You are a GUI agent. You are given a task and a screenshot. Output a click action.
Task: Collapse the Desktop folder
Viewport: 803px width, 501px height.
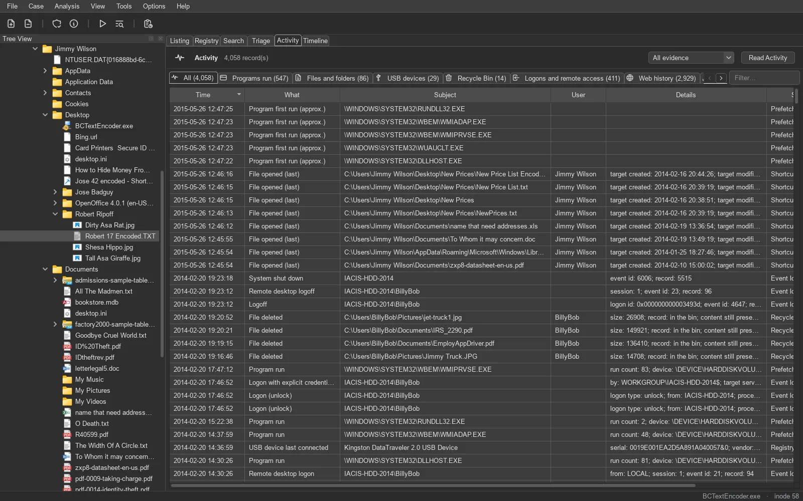tap(45, 115)
